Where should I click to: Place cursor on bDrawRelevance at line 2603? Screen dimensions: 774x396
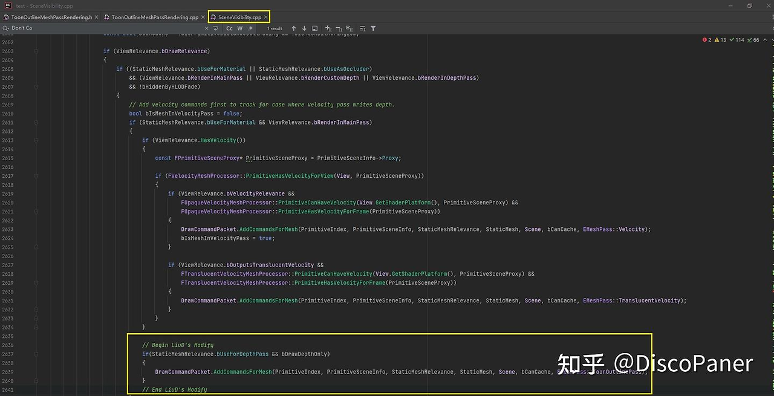pos(183,51)
